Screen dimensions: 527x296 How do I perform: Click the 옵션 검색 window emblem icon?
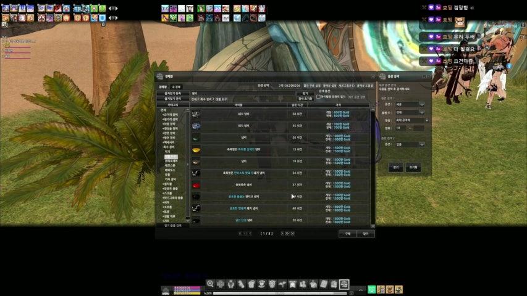point(382,76)
